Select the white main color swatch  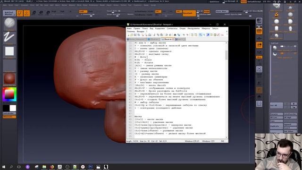13,108
